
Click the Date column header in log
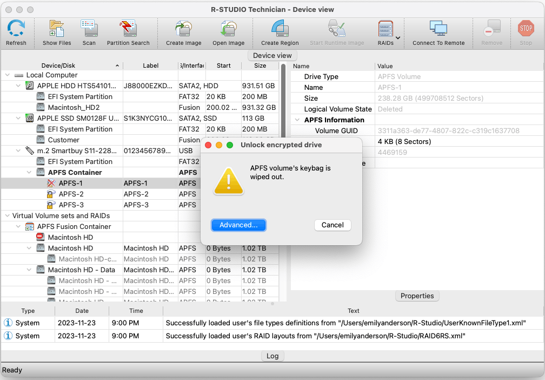point(82,311)
